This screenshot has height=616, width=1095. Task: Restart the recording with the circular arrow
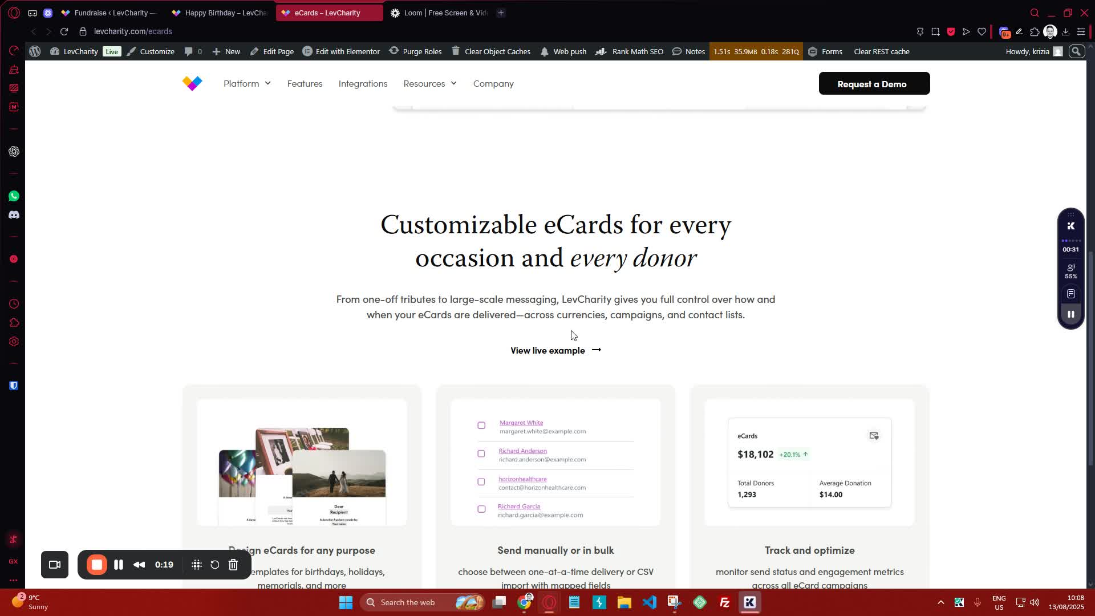click(x=215, y=565)
